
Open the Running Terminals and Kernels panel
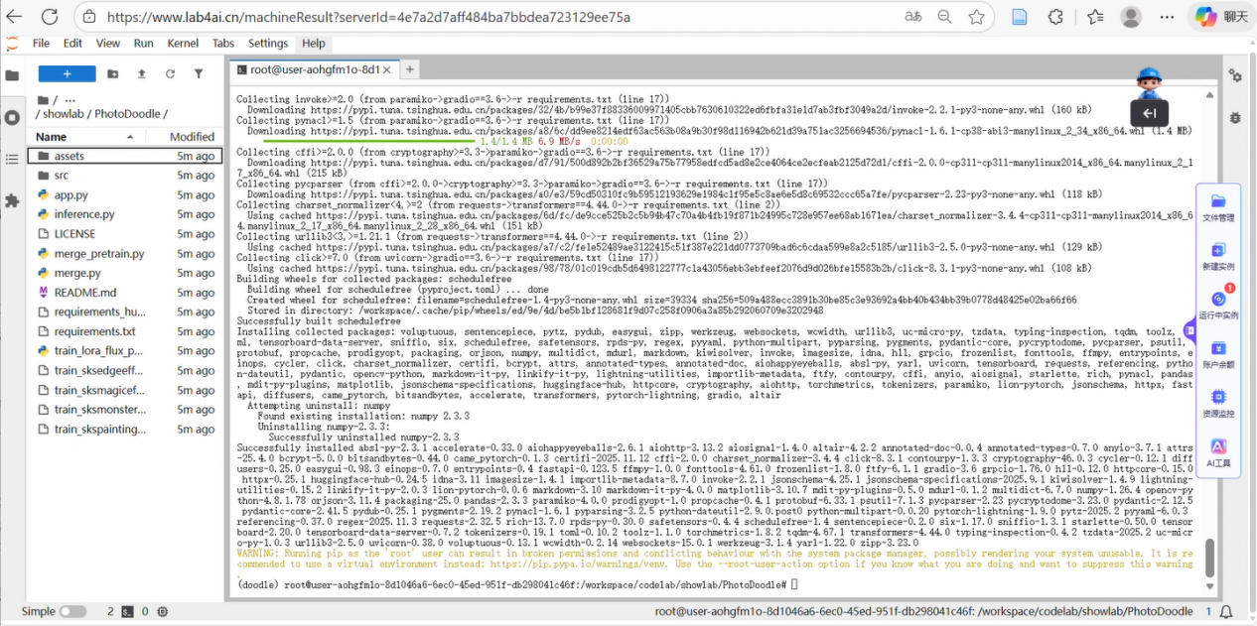point(12,117)
